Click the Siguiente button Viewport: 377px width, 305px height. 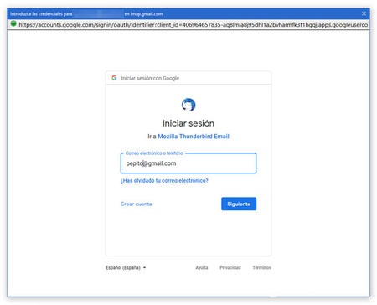(x=239, y=204)
